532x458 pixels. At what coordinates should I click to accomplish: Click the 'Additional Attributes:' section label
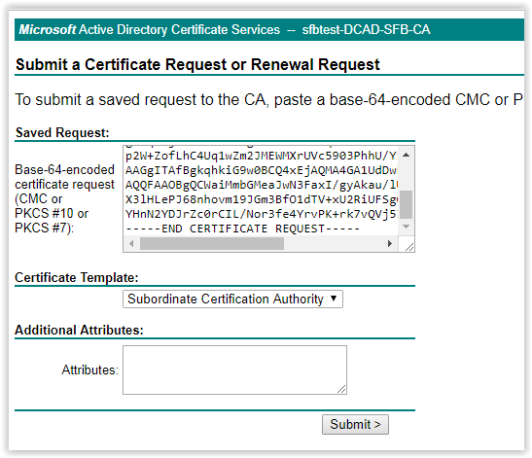(x=79, y=330)
